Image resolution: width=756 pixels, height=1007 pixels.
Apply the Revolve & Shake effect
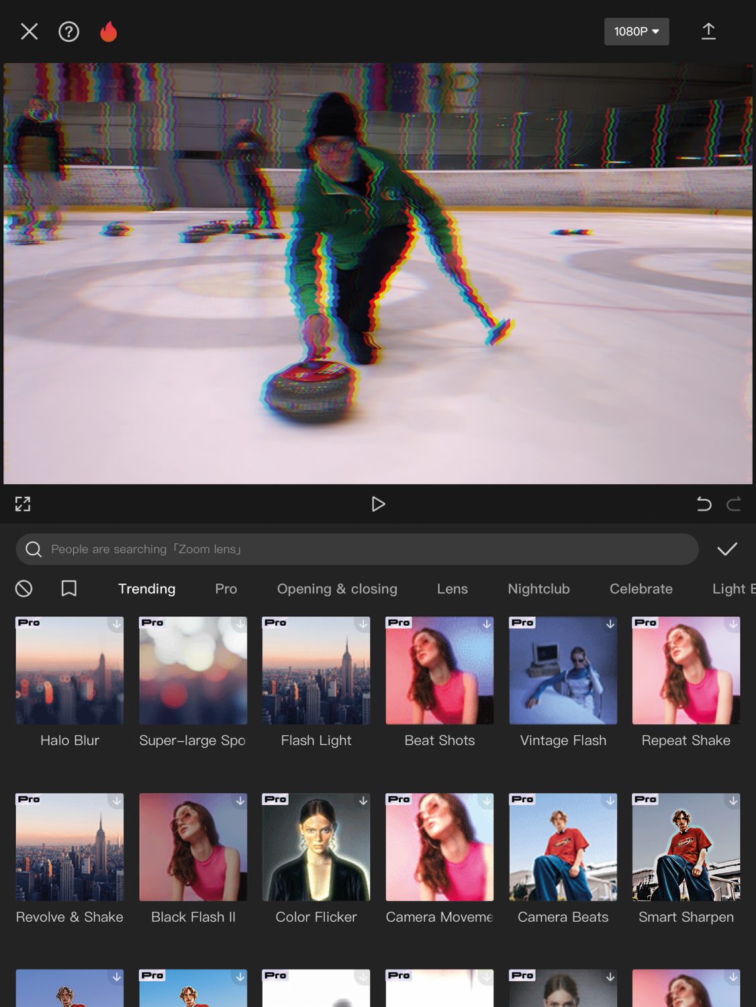pyautogui.click(x=70, y=847)
